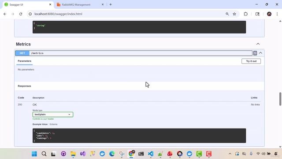This screenshot has width=282, height=159.
Task: Open Microsoft Edge from taskbar
Action: [112, 154]
